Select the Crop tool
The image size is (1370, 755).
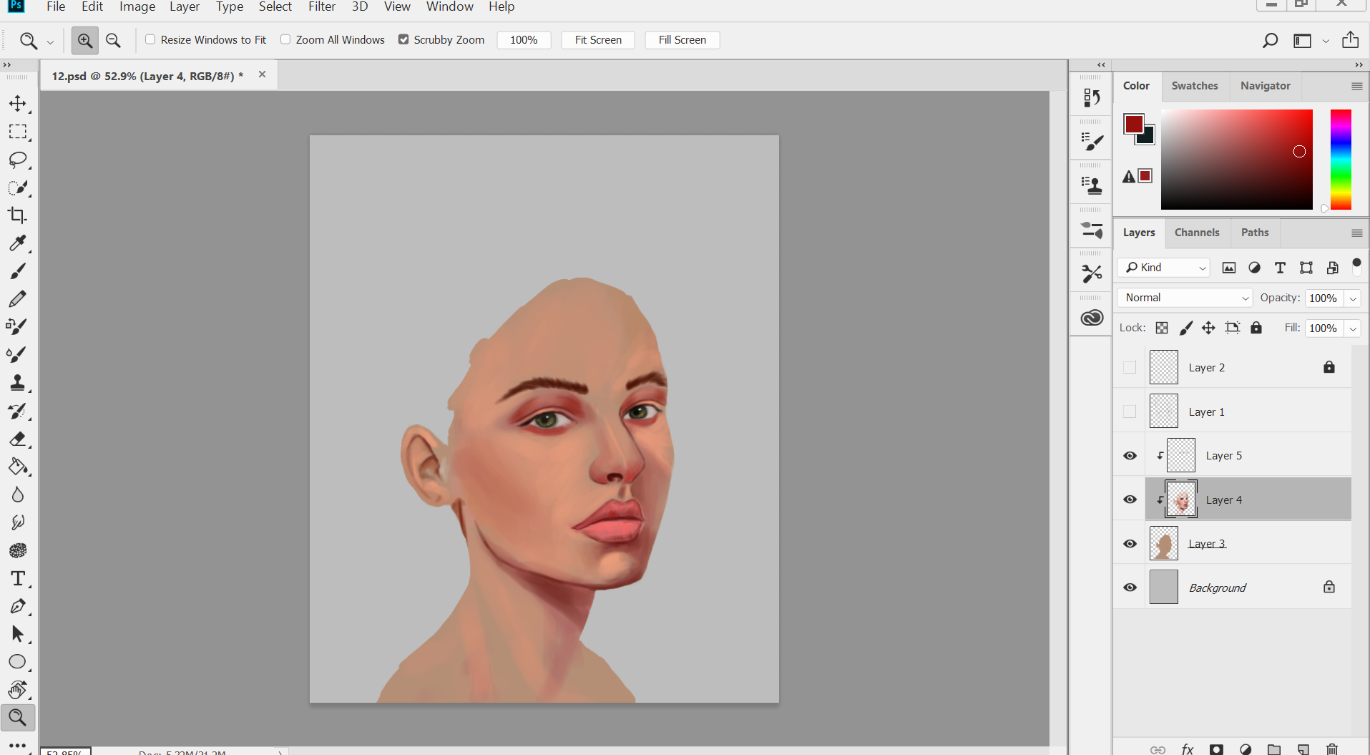(x=18, y=215)
